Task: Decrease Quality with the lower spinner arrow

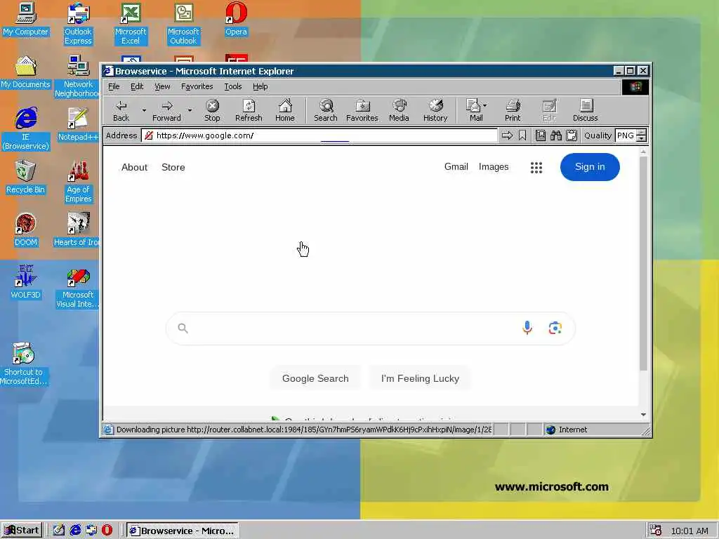Action: [642, 138]
